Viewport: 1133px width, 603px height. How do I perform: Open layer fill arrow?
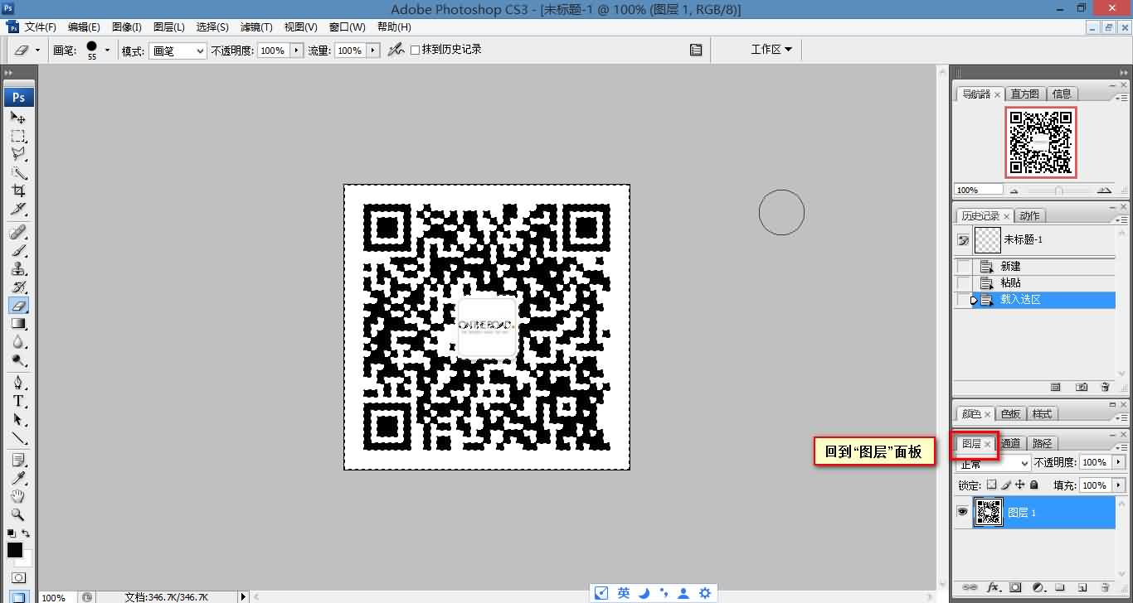(x=1119, y=485)
